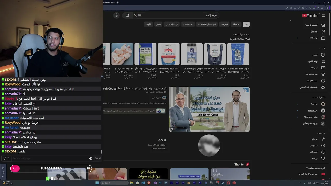
Task: Select the Watched filter chip
Action: (188, 24)
